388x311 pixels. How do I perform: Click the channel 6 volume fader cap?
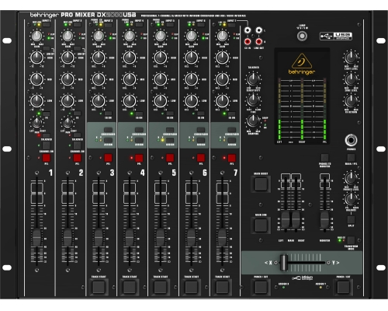pos(191,237)
